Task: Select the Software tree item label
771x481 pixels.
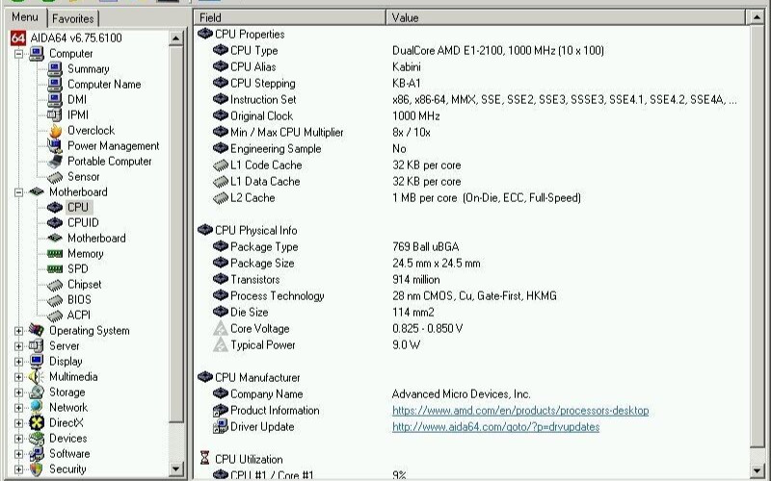Action: pyautogui.click(x=69, y=453)
